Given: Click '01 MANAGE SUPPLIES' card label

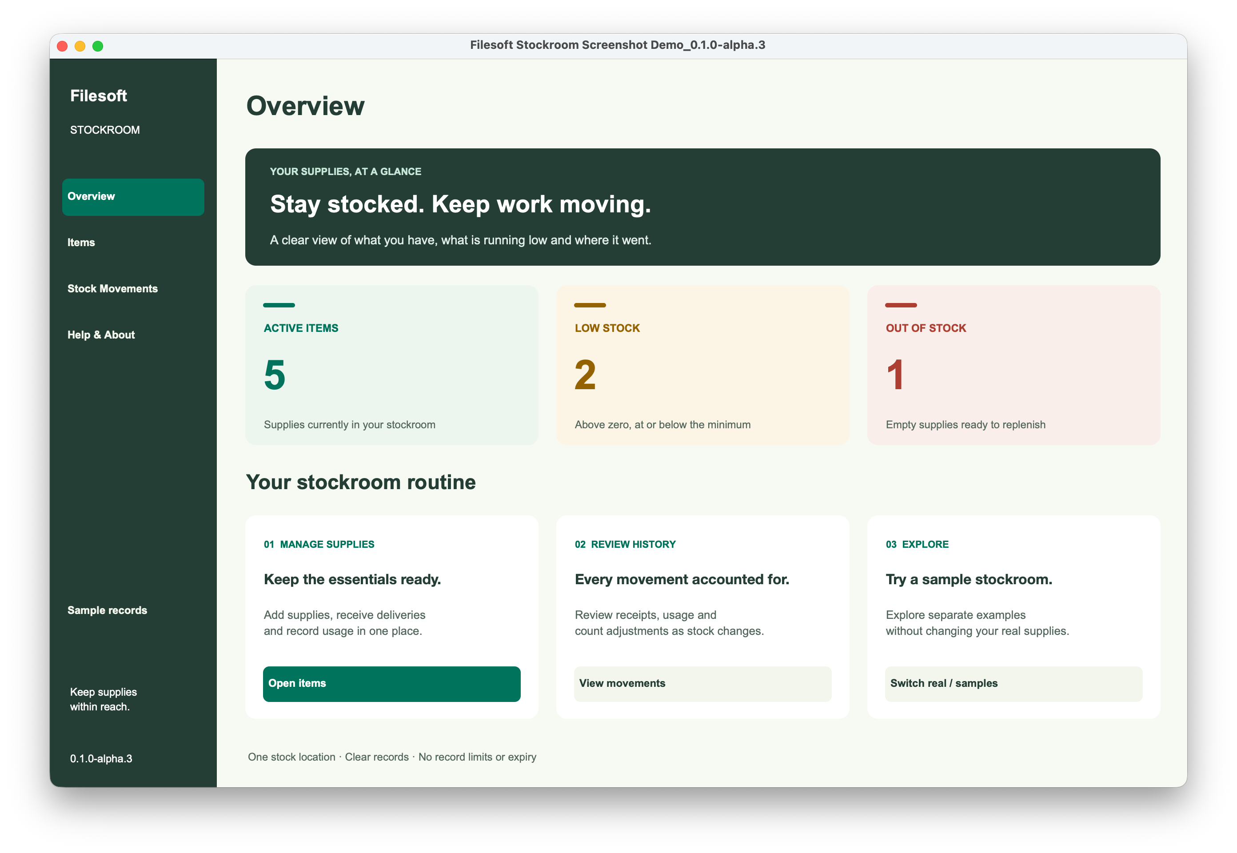Looking at the screenshot, I should (x=319, y=544).
